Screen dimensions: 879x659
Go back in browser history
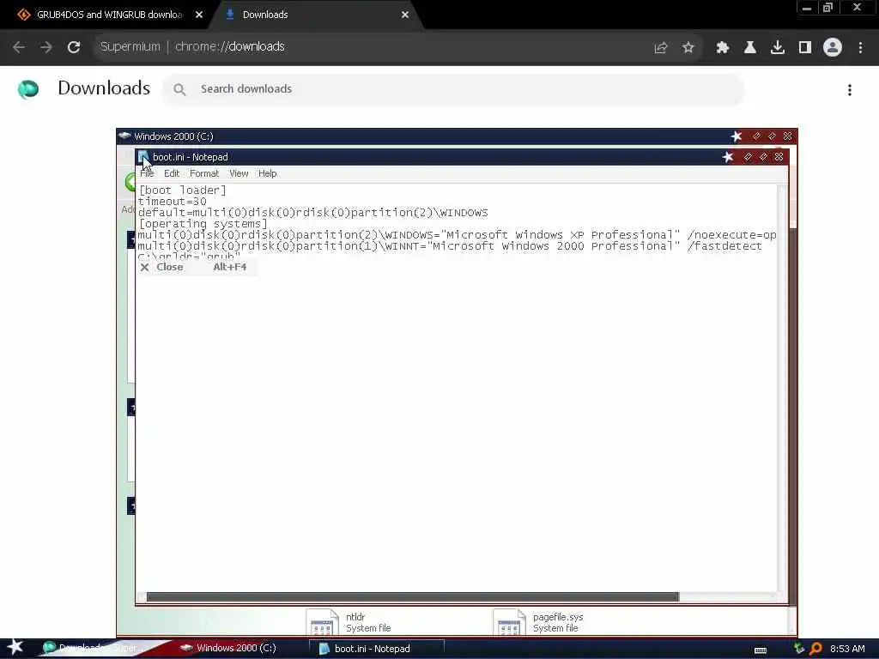[x=19, y=47]
